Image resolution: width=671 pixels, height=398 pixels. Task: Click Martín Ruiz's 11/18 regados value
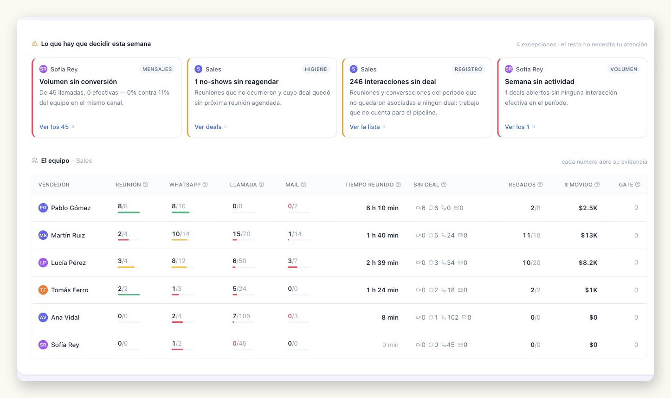tap(531, 235)
